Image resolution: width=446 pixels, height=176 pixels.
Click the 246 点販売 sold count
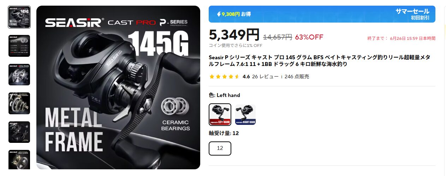click(297, 77)
